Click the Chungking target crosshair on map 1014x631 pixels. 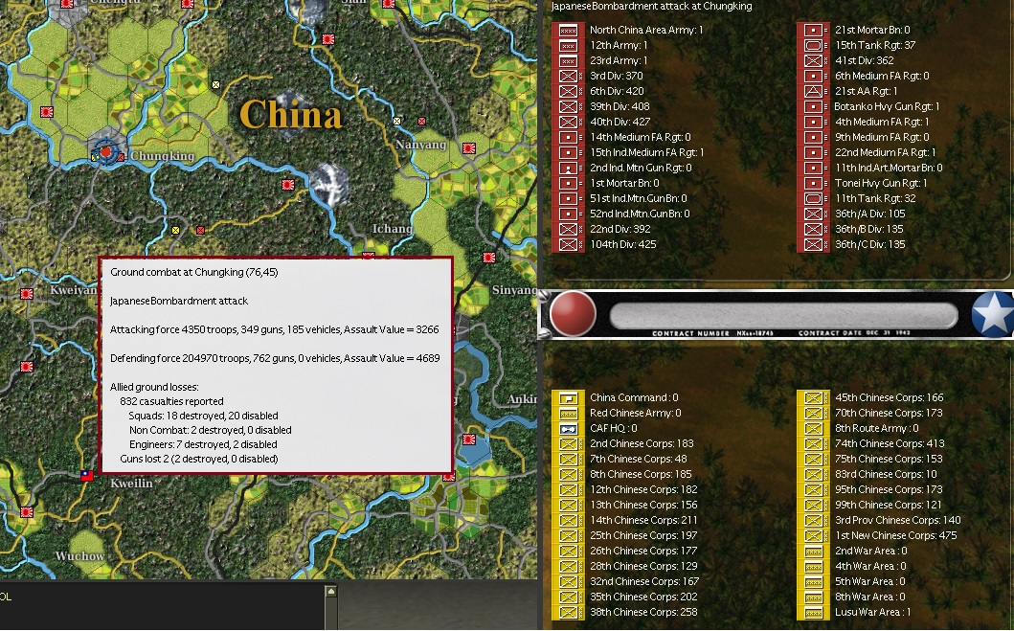(x=106, y=152)
